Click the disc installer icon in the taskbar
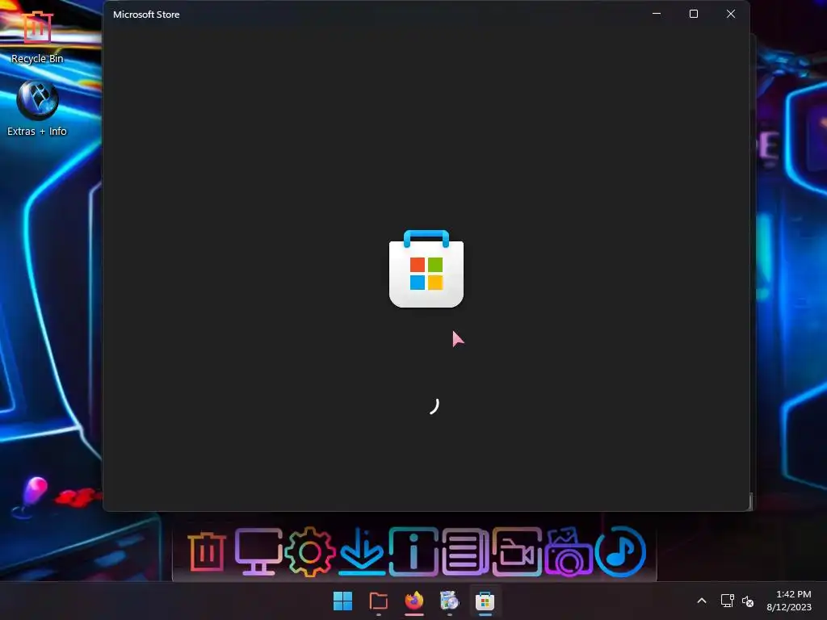 pos(449,601)
